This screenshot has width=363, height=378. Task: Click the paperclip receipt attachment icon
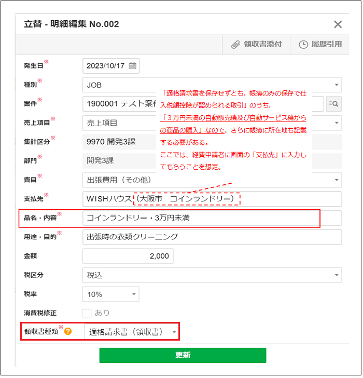[x=235, y=45]
